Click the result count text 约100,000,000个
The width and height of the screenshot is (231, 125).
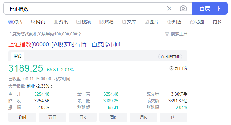click(x=66, y=34)
